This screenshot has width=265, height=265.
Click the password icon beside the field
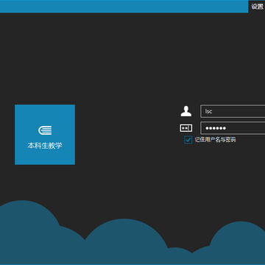point(186,128)
